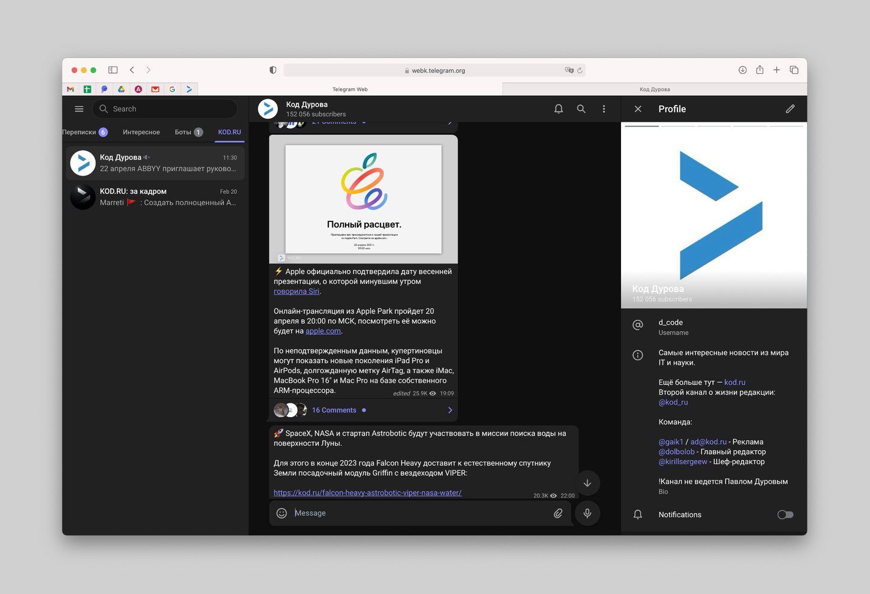Image resolution: width=870 pixels, height=594 pixels.
Task: Open the red envelope mail pinned tab
Action: pos(155,89)
